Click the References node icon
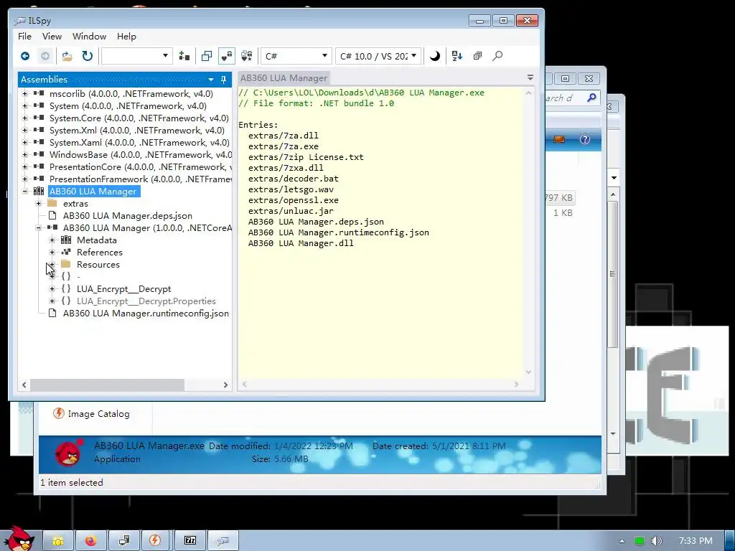 (66, 252)
